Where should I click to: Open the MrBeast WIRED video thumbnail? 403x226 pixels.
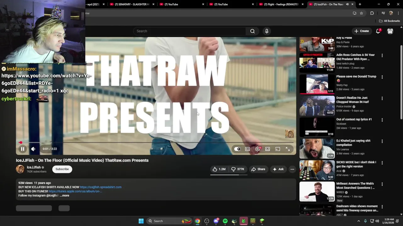317,191
